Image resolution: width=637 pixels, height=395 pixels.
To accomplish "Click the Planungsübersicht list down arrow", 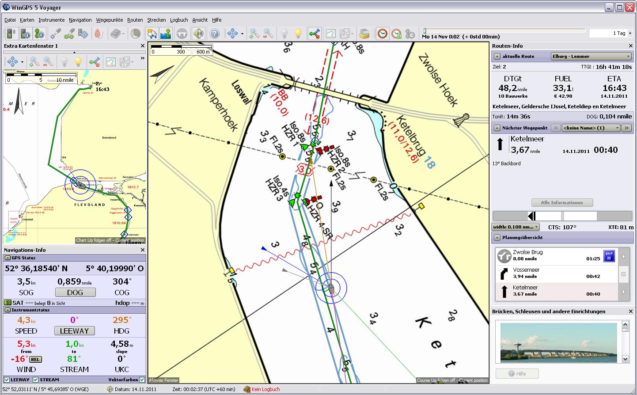I will point(623,292).
